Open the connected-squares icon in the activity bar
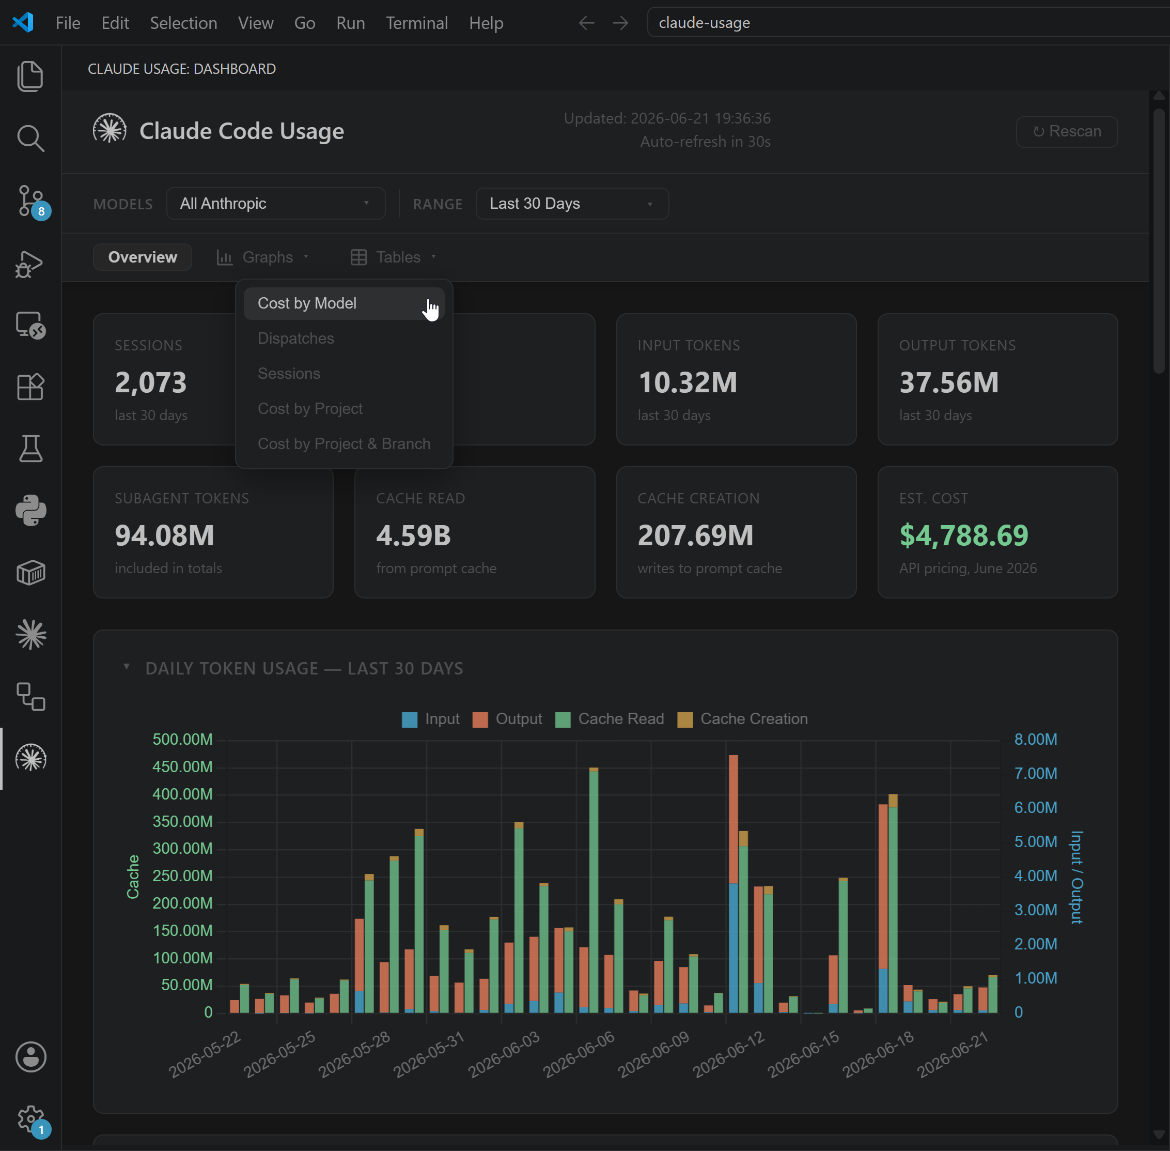This screenshot has width=1170, height=1151. (30, 696)
